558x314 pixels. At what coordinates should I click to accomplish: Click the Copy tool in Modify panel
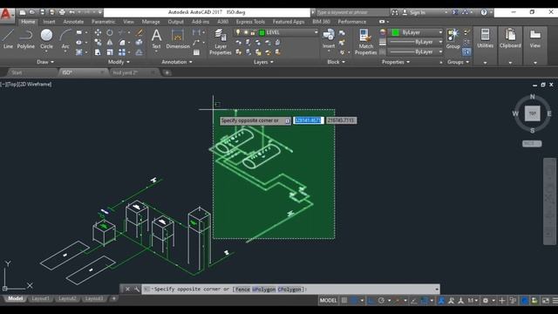[x=98, y=43]
